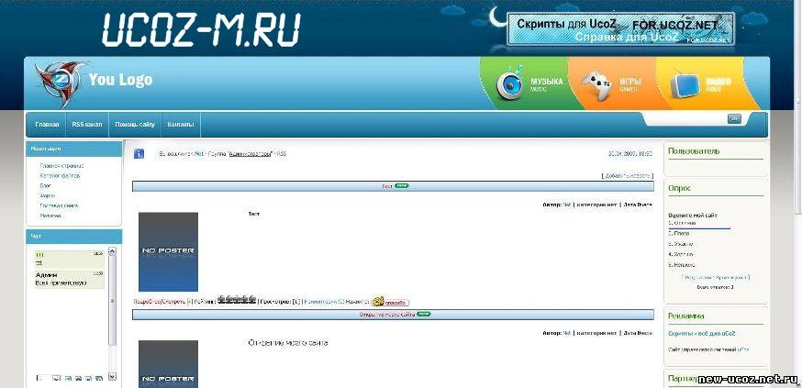Open the RSS канал tab
802x388 pixels.
pyautogui.click(x=87, y=125)
